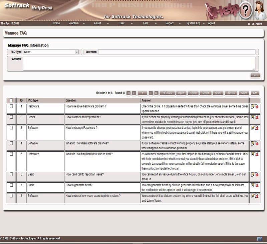Expand the FAQ menu arrow

tap(156, 23)
